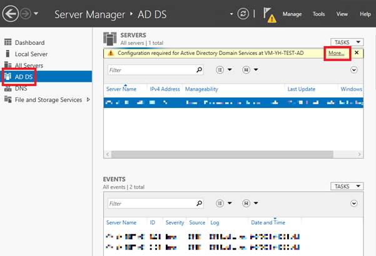Screen dimensions: 376x256
Task: Select File and Storage Services
Action: click(48, 99)
